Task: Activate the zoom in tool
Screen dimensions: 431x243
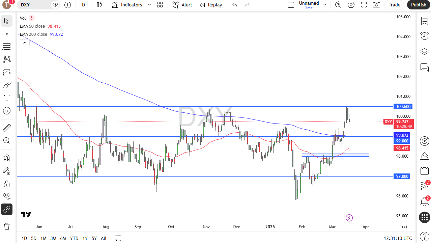Action: [6, 141]
